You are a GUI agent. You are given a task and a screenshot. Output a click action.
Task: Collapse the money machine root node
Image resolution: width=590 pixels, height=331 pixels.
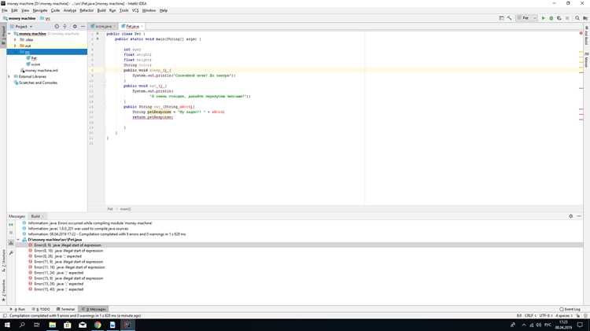pyautogui.click(x=9, y=34)
